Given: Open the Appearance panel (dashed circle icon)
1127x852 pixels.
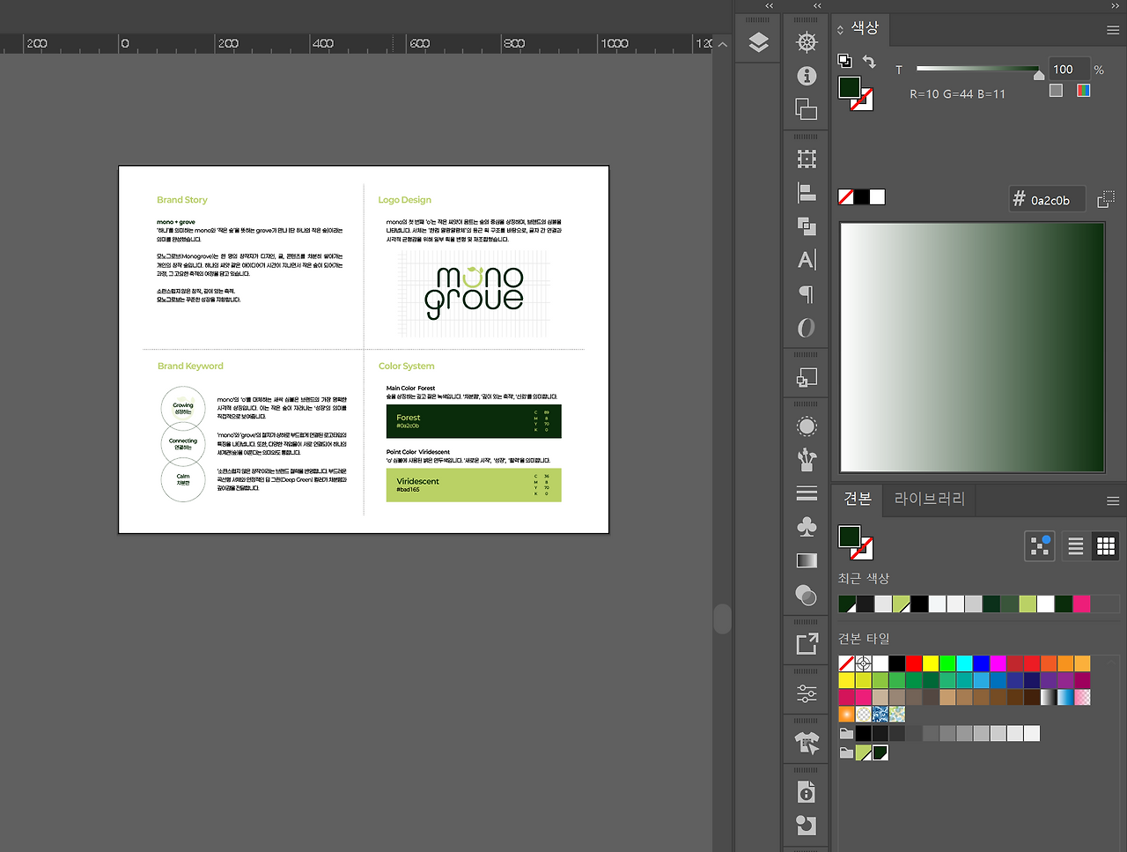Looking at the screenshot, I should 807,426.
